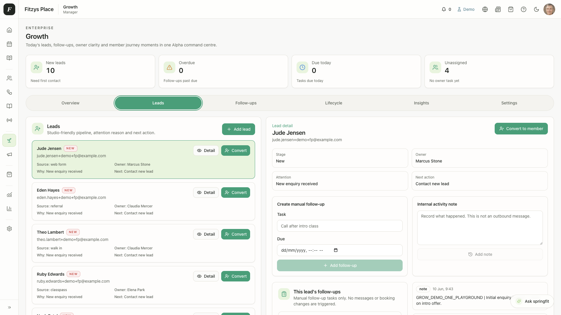This screenshot has height=315, width=561.
Task: Select the Eden Hayes lead name
Action: (48, 190)
